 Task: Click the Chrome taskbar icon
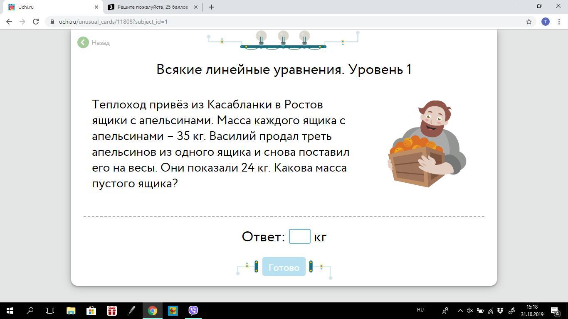tap(152, 310)
